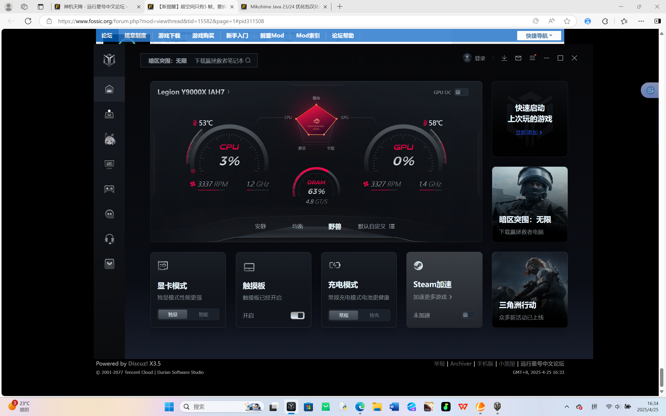666x416 pixels.
Task: Open the 三角洲行动 game thumbnail
Action: (529, 289)
